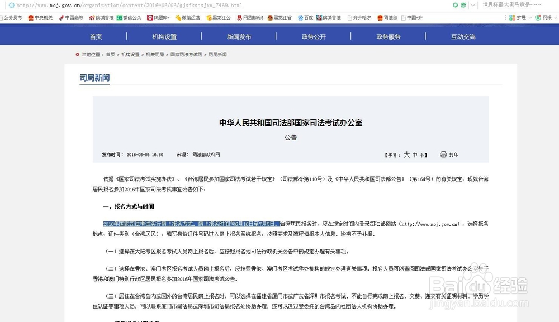Click 机关司局 in the breadcrumb
The width and height of the screenshot is (559, 322).
point(155,55)
